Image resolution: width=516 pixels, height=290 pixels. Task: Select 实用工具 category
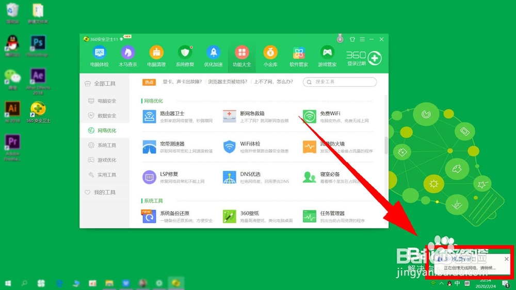pos(104,175)
